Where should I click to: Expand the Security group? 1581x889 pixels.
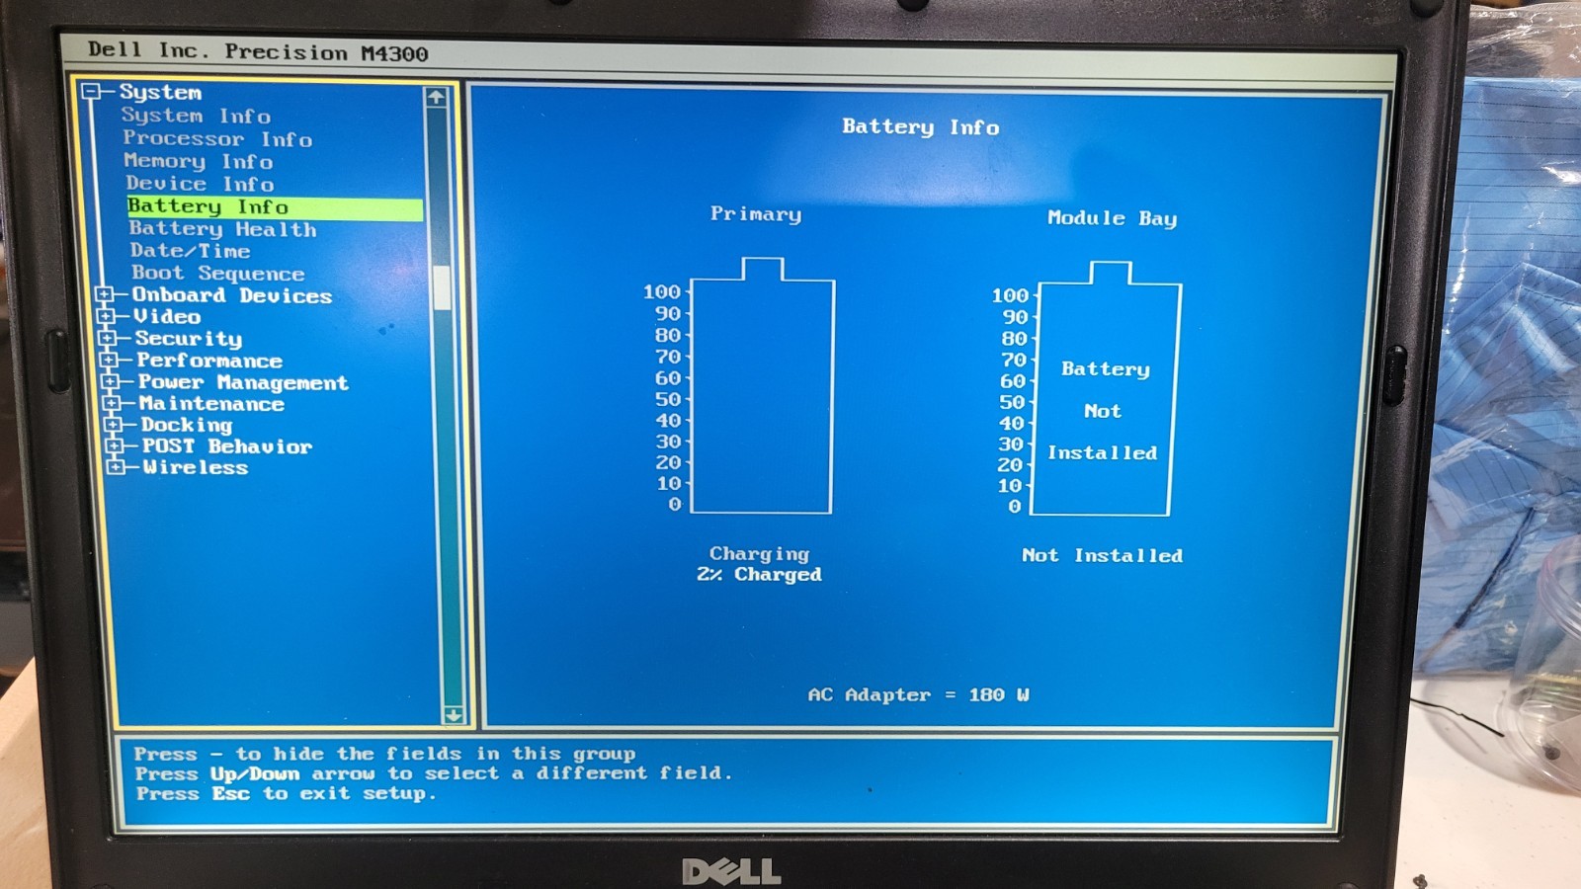[107, 338]
